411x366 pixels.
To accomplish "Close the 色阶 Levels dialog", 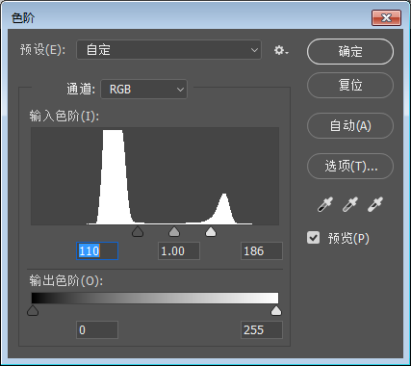I will (x=386, y=17).
